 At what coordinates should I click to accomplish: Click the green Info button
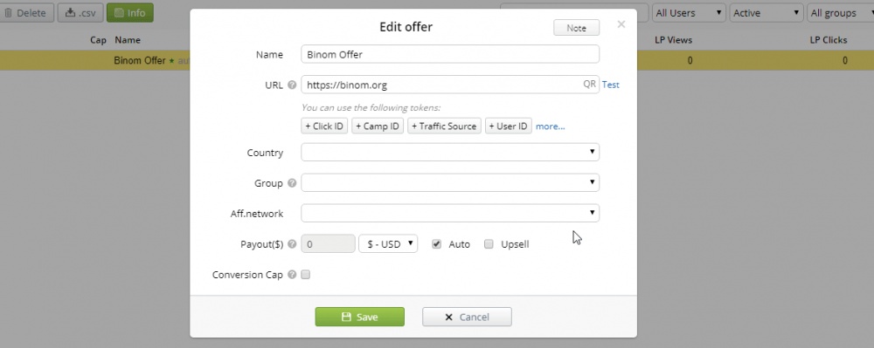coord(130,13)
